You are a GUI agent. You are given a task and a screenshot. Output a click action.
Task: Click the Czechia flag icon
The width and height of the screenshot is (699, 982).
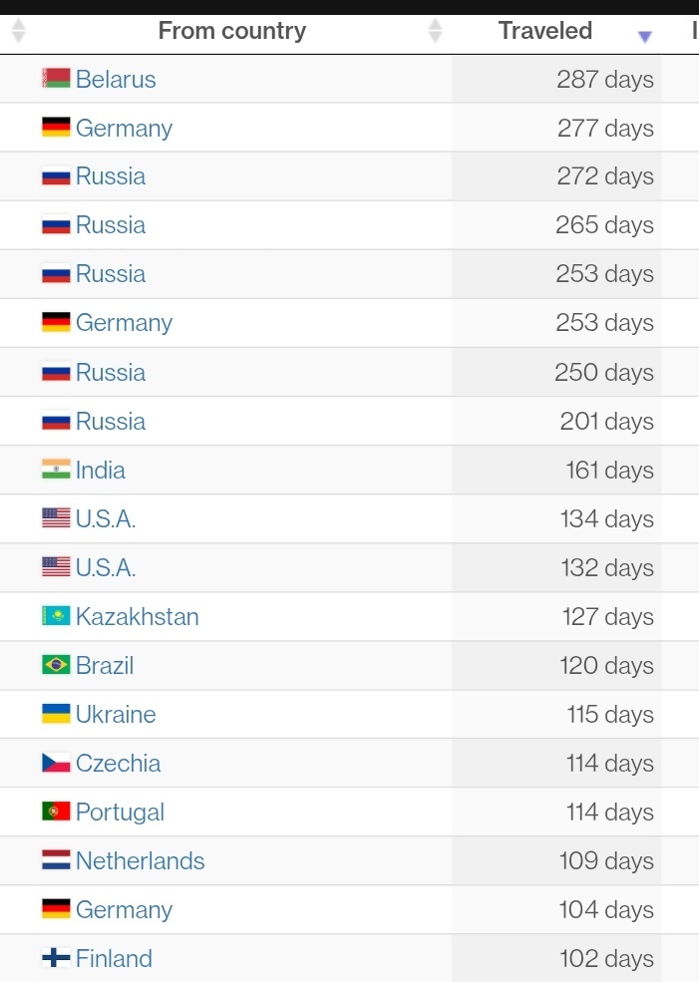56,763
